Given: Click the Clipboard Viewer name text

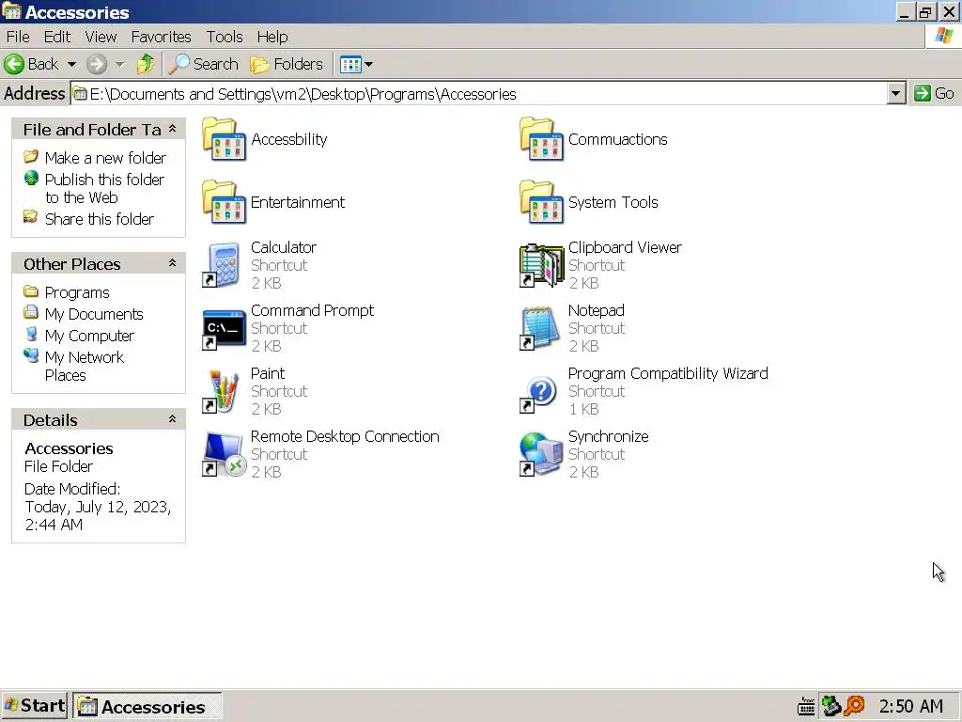Looking at the screenshot, I should (x=625, y=247).
